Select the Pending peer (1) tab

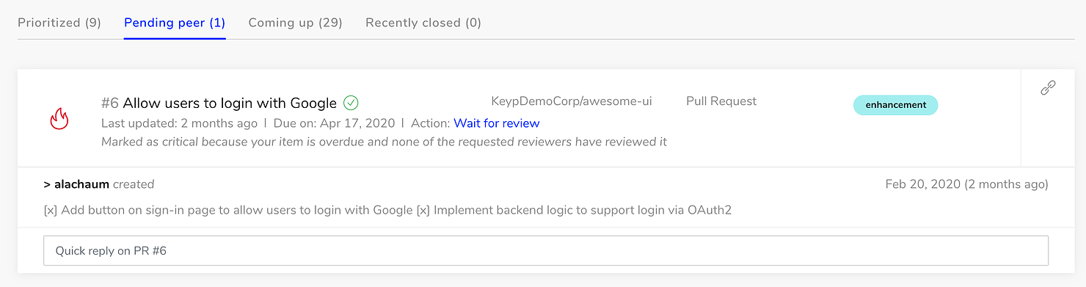pyautogui.click(x=175, y=23)
